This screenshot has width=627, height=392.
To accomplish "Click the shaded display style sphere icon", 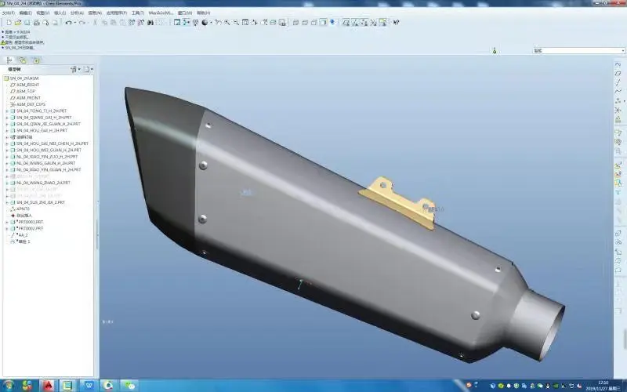I will (205, 23).
